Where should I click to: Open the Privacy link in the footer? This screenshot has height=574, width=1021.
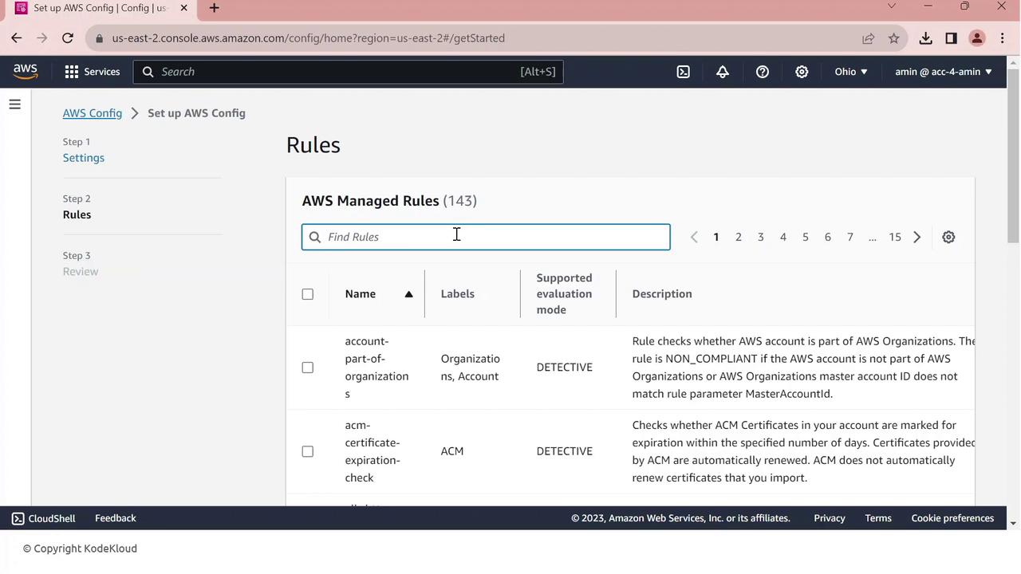830,518
